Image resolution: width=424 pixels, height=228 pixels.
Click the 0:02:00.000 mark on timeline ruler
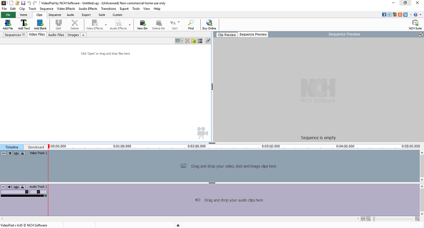(196, 146)
